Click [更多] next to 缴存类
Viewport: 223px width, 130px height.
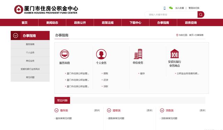tap(97, 110)
